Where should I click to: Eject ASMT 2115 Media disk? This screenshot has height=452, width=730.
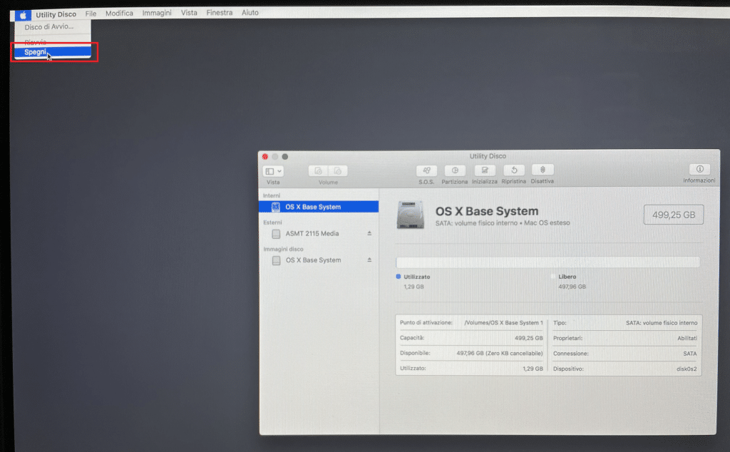pos(369,233)
